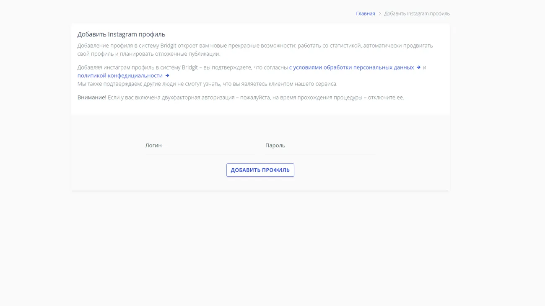Click the Главная breadcrumb link
Image resolution: width=545 pixels, height=306 pixels.
pos(365,13)
